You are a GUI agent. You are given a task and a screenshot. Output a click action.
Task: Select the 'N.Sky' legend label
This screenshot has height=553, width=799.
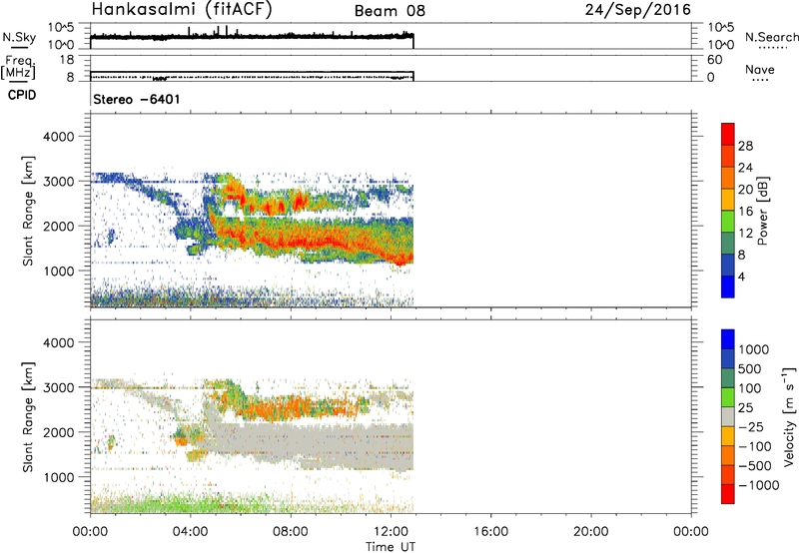click(19, 37)
